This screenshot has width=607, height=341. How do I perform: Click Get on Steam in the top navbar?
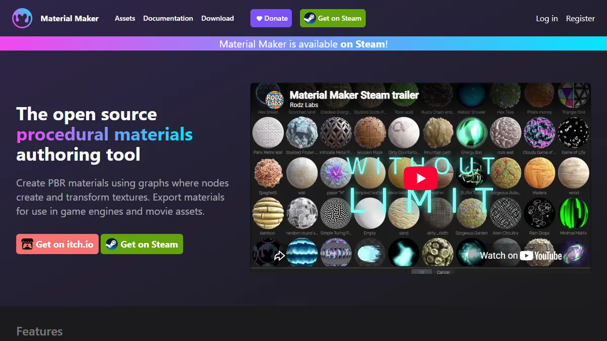click(333, 18)
